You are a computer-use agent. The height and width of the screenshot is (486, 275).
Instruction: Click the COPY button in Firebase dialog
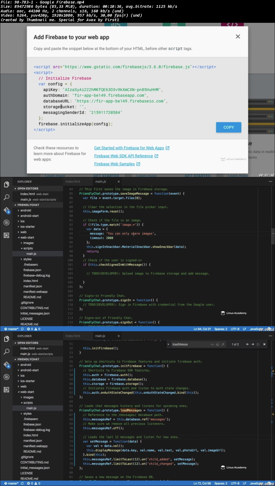click(229, 127)
